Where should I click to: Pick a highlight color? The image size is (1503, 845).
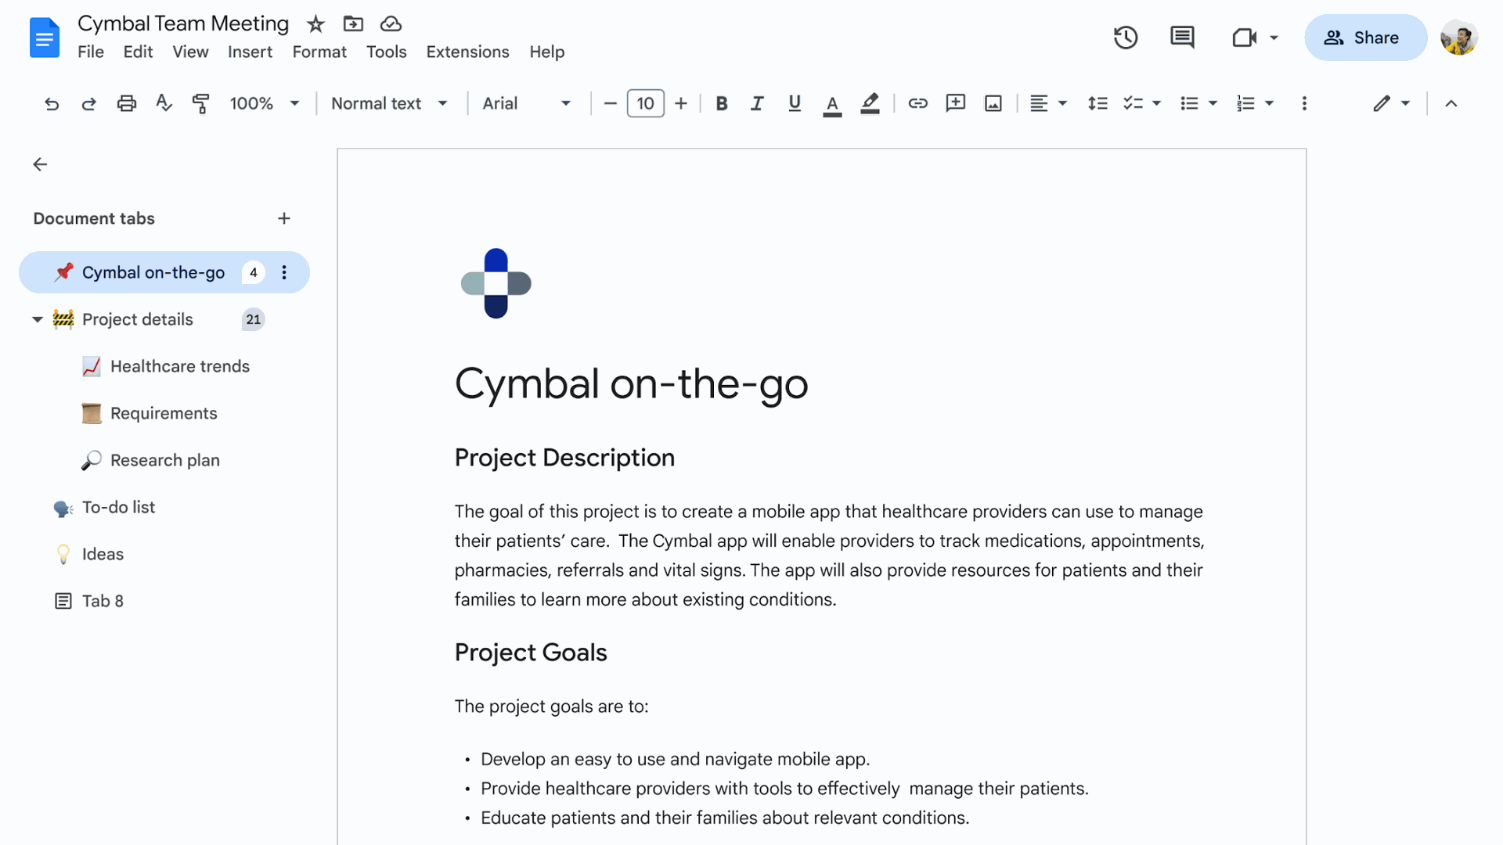pyautogui.click(x=870, y=103)
